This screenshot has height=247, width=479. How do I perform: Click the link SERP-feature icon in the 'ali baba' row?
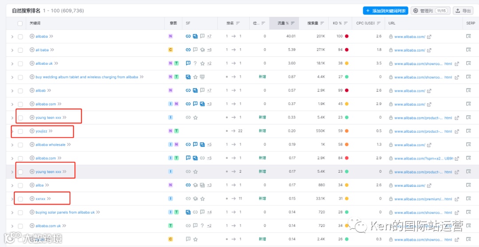coord(188,50)
